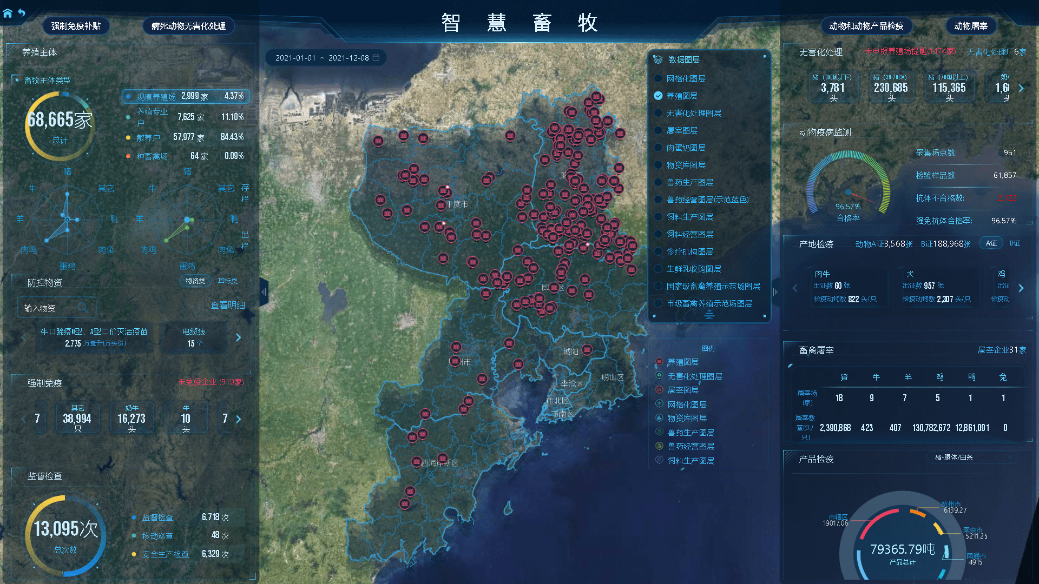Image resolution: width=1039 pixels, height=584 pixels.
Task: Click the legend icon for 物资库图层
Action: (x=659, y=418)
